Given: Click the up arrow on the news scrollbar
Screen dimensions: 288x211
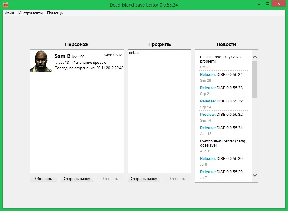Looking at the screenshot, I should 254,56.
